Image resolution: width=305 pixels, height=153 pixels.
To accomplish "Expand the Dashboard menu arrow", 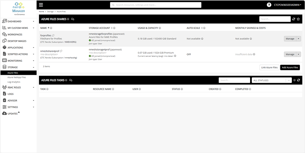I will 34,21.
